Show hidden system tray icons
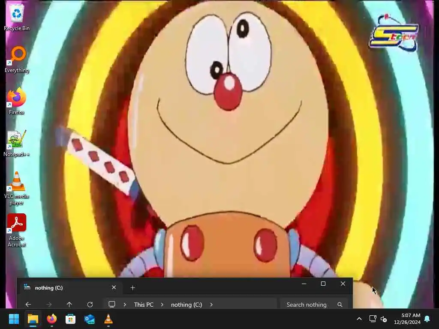This screenshot has height=329, width=439. (359, 319)
